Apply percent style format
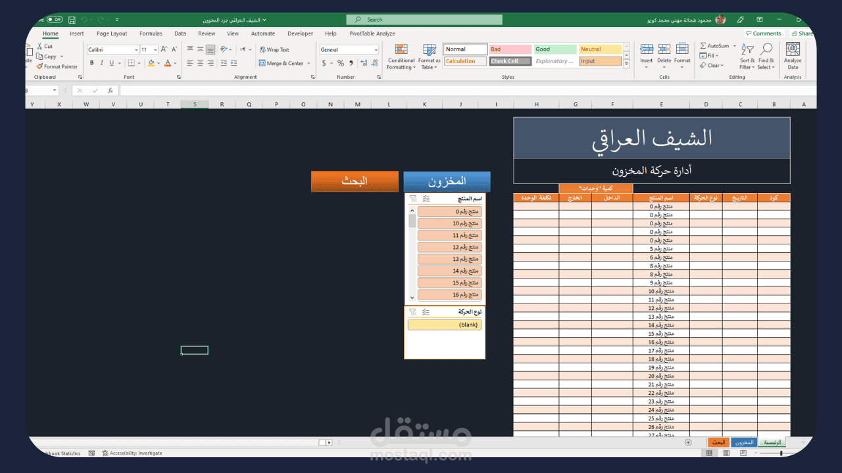This screenshot has height=473, width=842. (x=341, y=63)
